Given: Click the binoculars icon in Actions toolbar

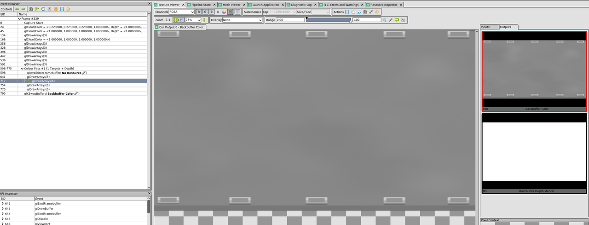Looking at the screenshot, I should [x=365, y=12].
